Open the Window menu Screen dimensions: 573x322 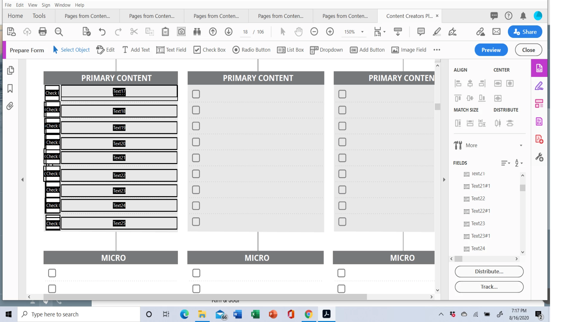[62, 5]
